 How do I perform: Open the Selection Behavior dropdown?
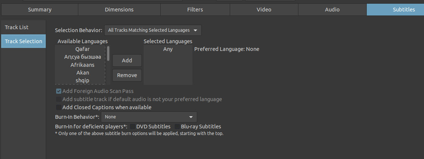click(x=153, y=30)
